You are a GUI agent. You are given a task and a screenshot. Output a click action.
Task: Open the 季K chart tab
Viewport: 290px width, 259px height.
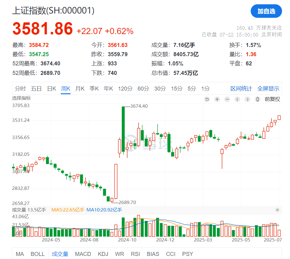(x=94, y=89)
